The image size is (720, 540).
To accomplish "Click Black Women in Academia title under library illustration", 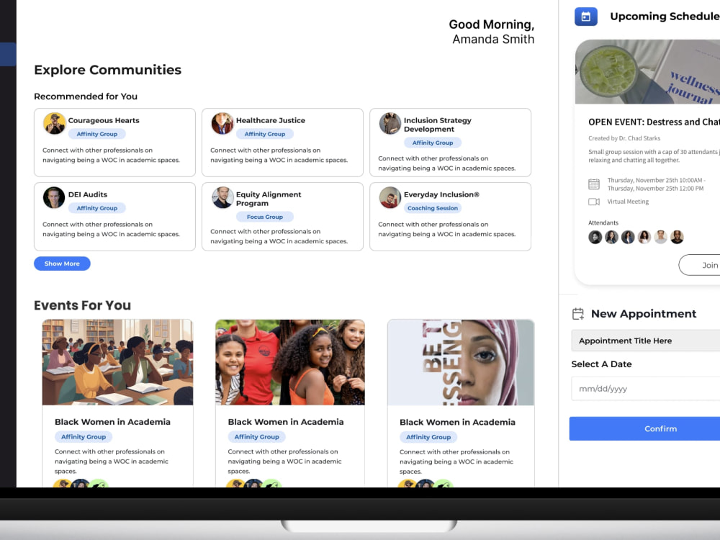I will [112, 422].
